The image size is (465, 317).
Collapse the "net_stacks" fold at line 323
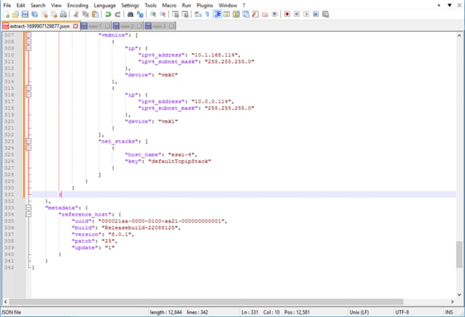(x=29, y=141)
